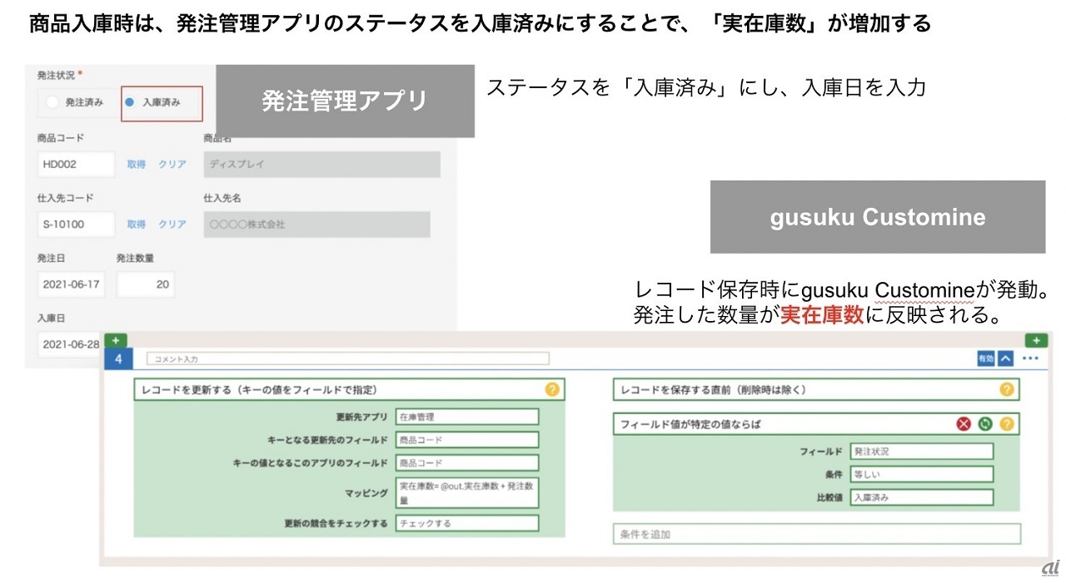The width and height of the screenshot is (1066, 583).
Task: Click クリア next to 商品コード field
Action: [x=172, y=165]
